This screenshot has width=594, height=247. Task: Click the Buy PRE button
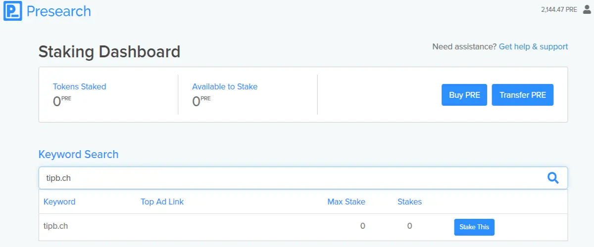point(464,95)
